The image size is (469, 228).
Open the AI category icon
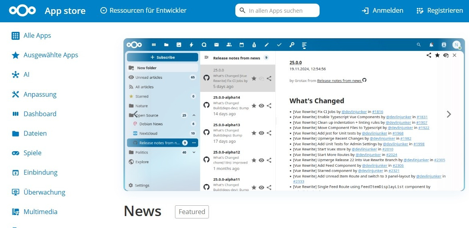point(16,75)
